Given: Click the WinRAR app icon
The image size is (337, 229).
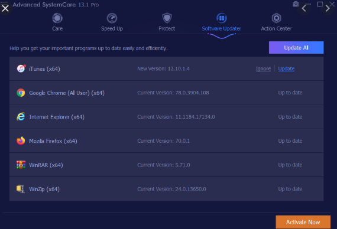Looking at the screenshot, I should (x=21, y=165).
